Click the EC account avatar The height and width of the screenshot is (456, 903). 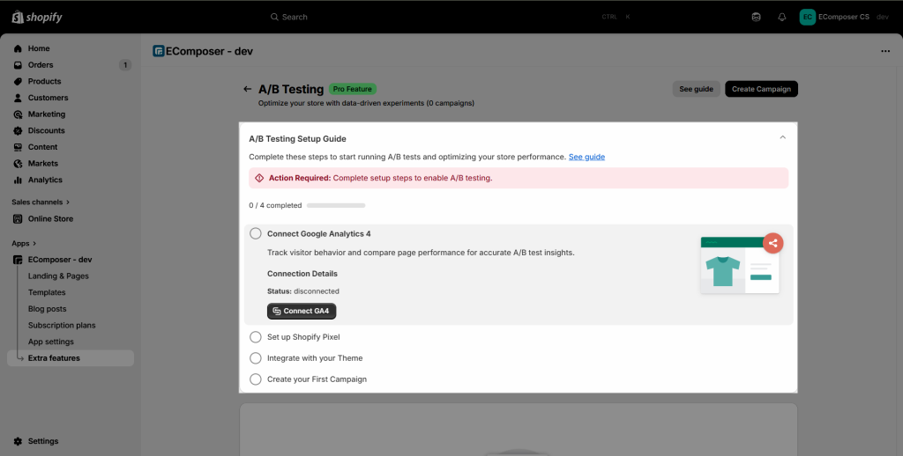coord(808,17)
